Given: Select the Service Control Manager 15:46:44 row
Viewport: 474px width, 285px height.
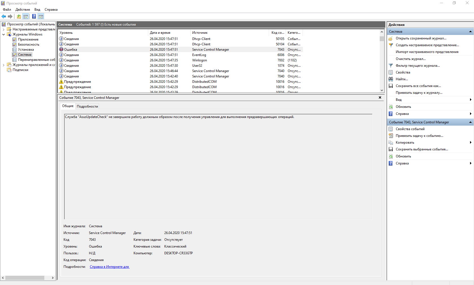Looking at the screenshot, I should (180, 71).
